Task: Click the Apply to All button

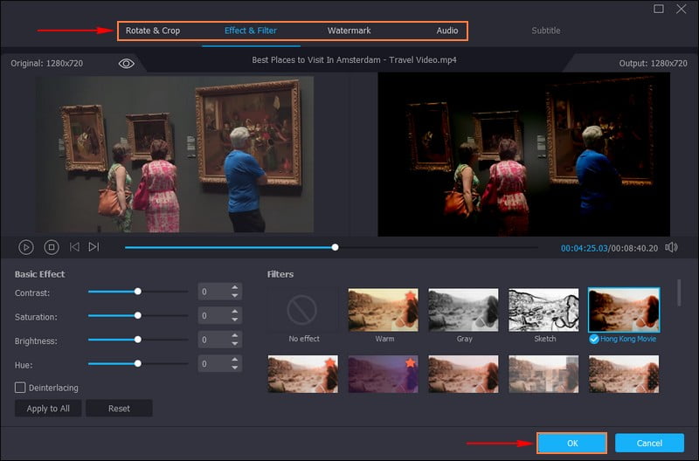Action: [x=48, y=409]
